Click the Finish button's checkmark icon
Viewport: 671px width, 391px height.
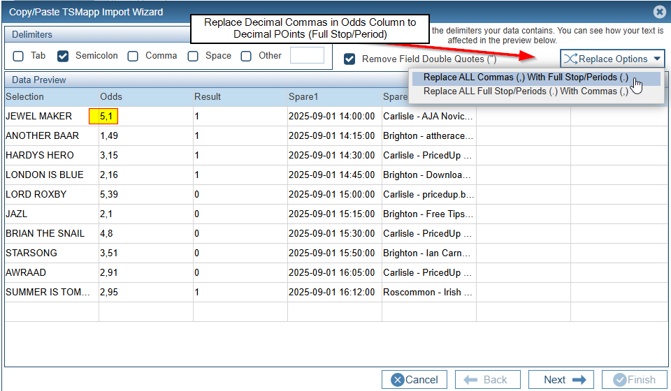click(x=619, y=380)
